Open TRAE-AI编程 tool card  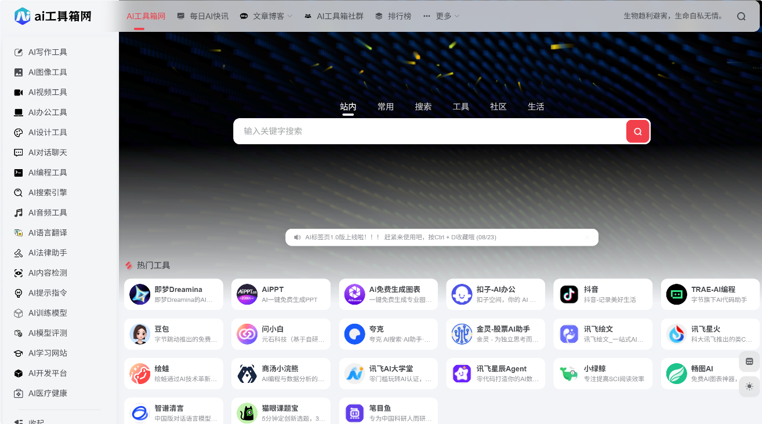coord(710,294)
